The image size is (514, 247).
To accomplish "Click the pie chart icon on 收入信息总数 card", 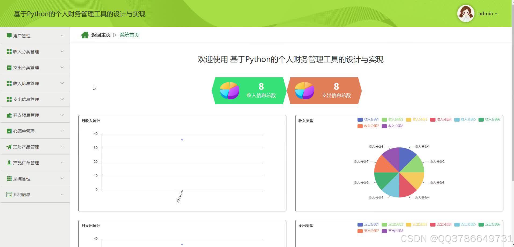I will coord(229,91).
